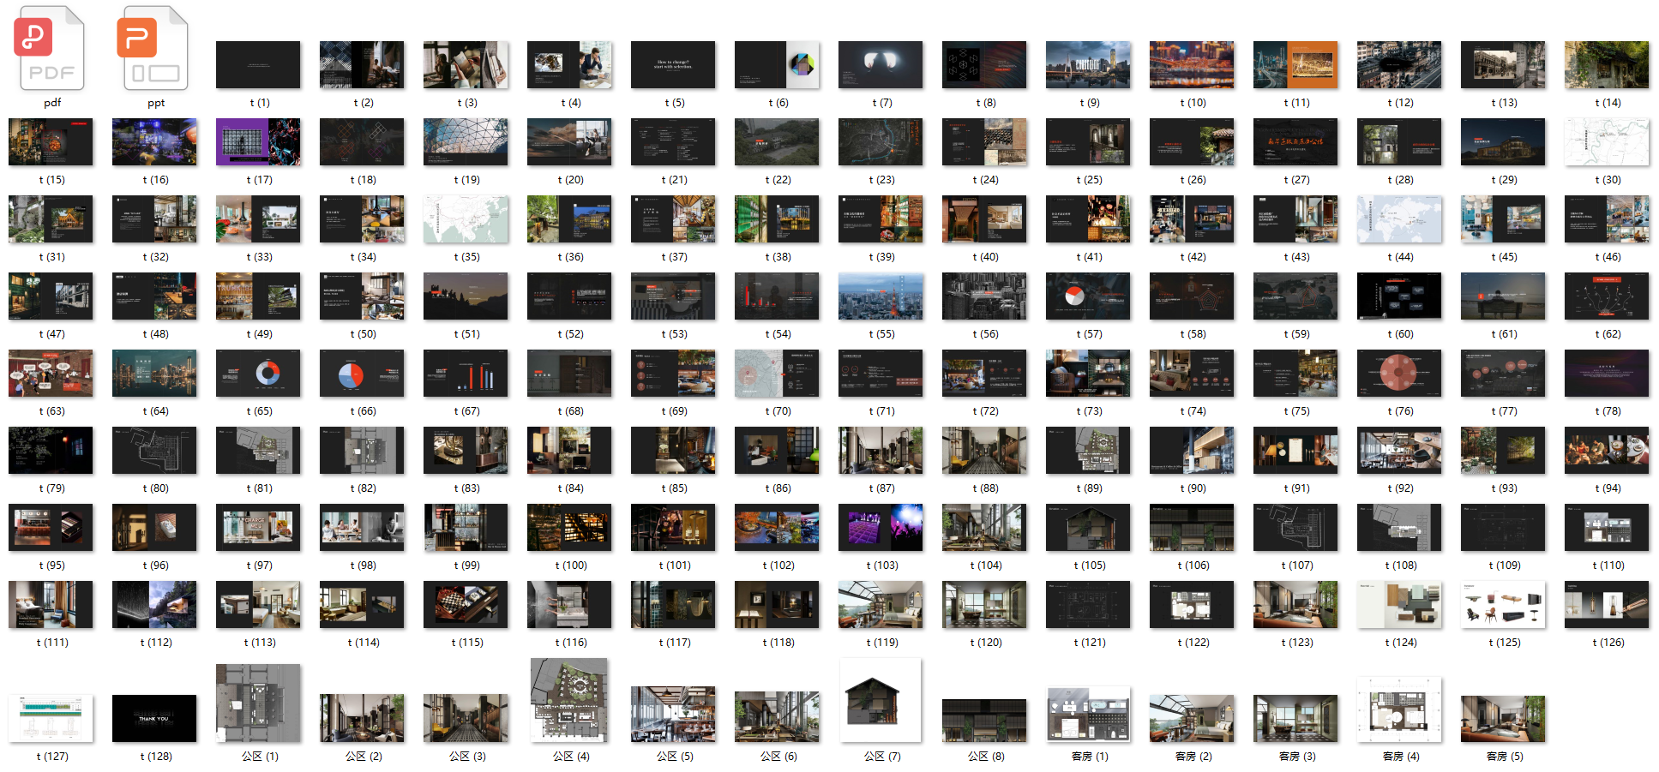
Task: Click the t (55) tower cityscape thumbnail
Action: [881, 296]
